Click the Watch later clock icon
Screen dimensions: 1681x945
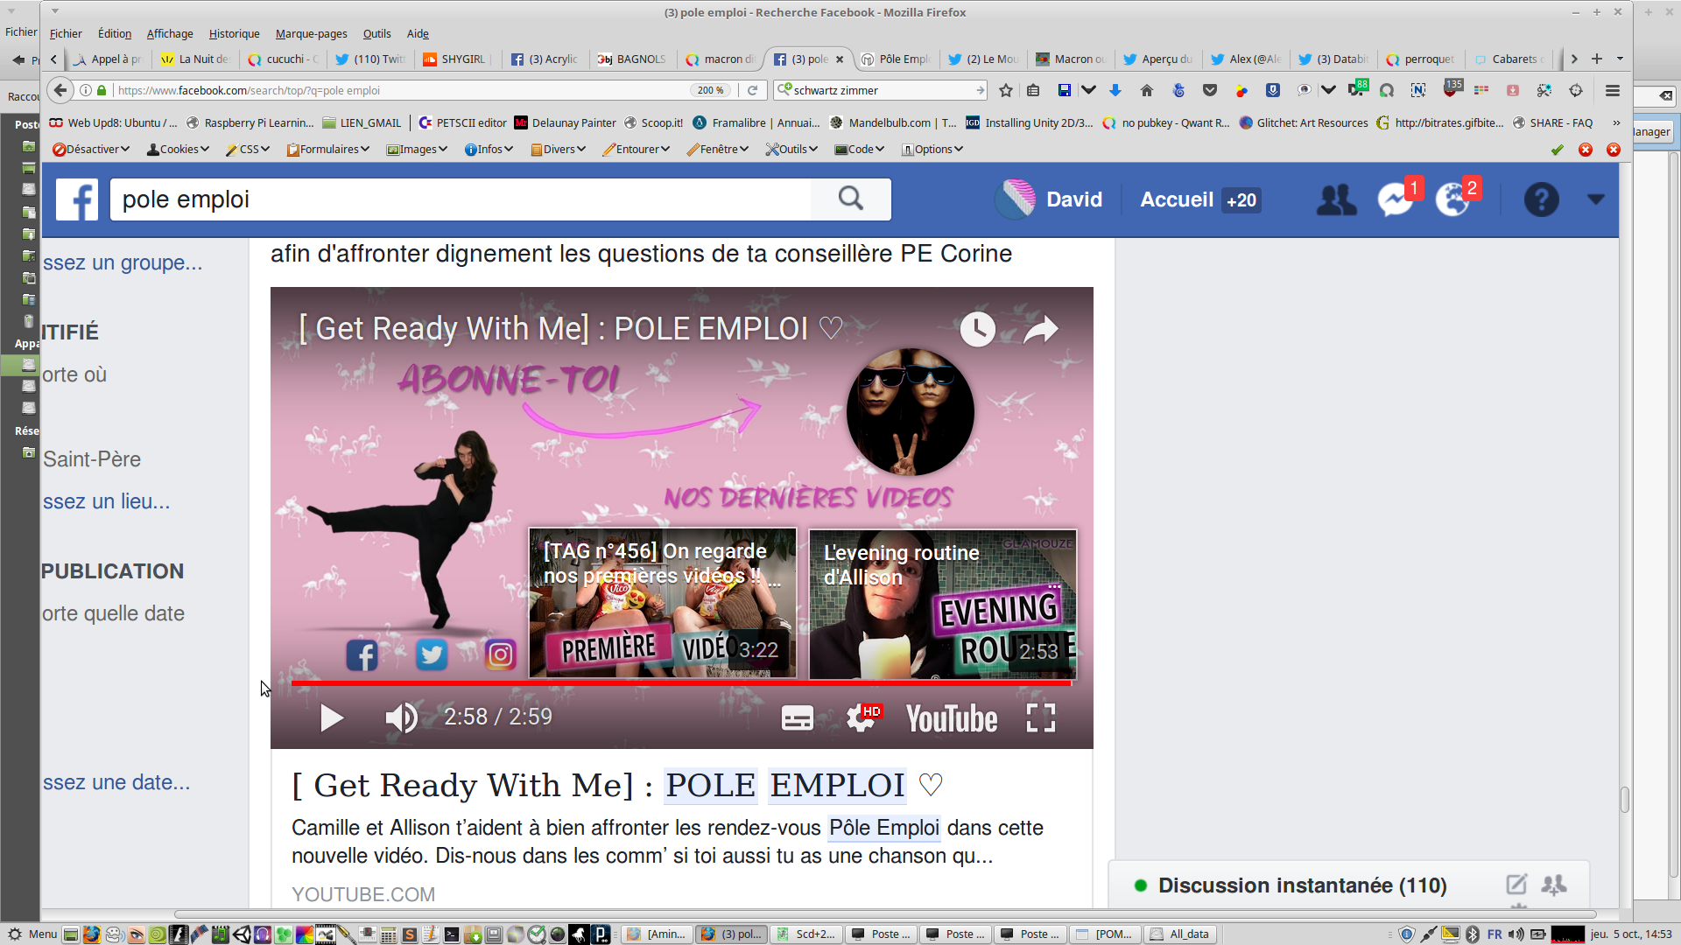coord(977,330)
